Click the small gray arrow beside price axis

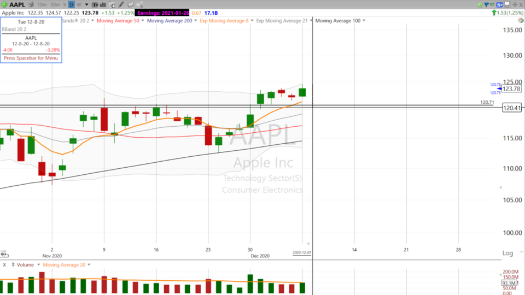click(x=500, y=187)
